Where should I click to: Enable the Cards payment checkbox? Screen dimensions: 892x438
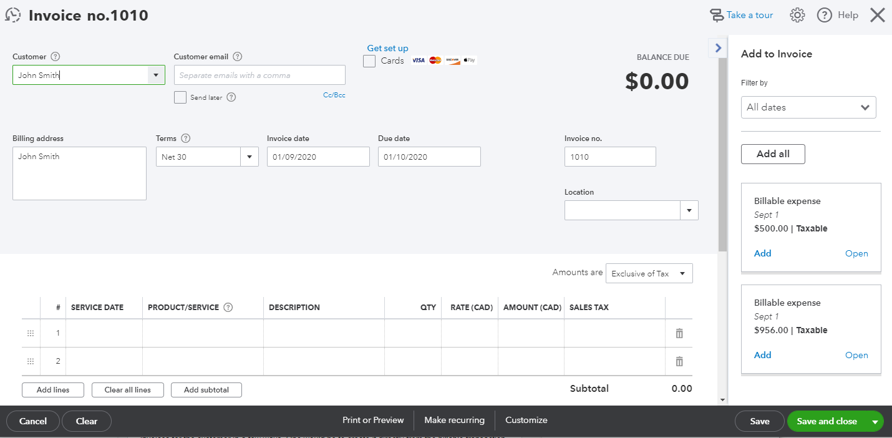[369, 61]
